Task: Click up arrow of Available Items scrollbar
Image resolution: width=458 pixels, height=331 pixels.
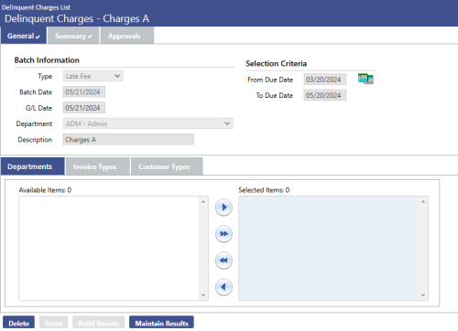Action: point(203,201)
